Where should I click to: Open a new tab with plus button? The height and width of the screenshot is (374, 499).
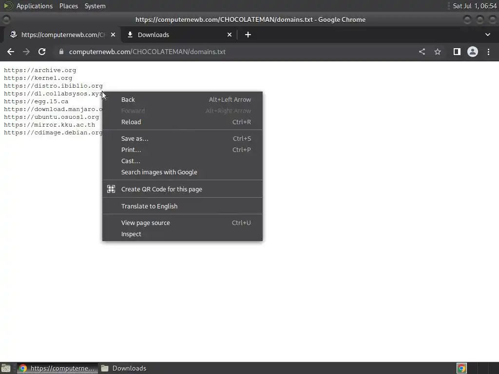tap(248, 35)
